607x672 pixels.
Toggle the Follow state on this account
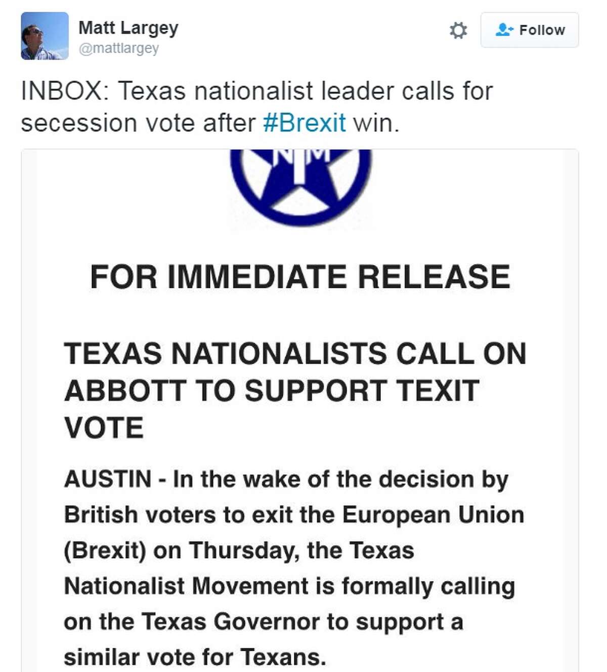(x=529, y=29)
